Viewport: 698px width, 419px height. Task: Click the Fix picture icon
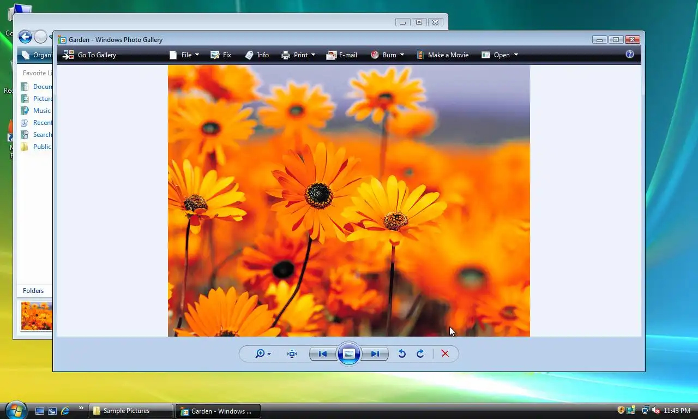tap(215, 55)
